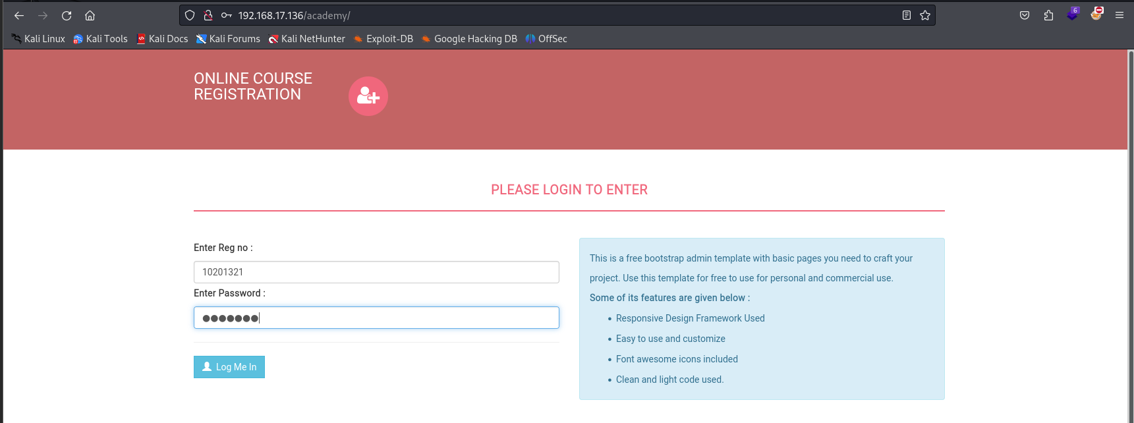Open the Firefox hamburger menu
This screenshot has width=1134, height=423.
pos(1120,15)
